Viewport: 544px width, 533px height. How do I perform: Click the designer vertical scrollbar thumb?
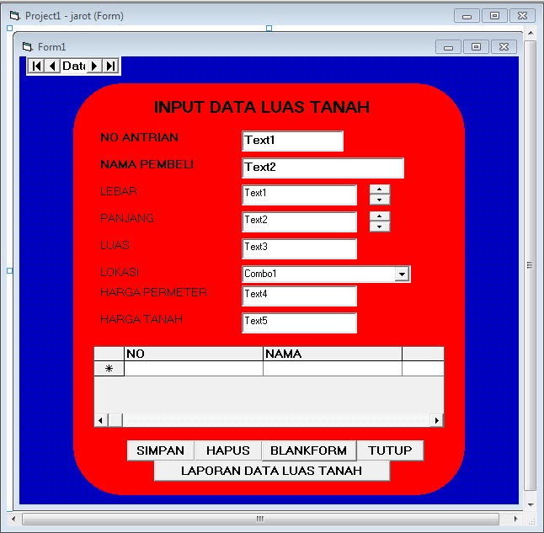coord(530,265)
